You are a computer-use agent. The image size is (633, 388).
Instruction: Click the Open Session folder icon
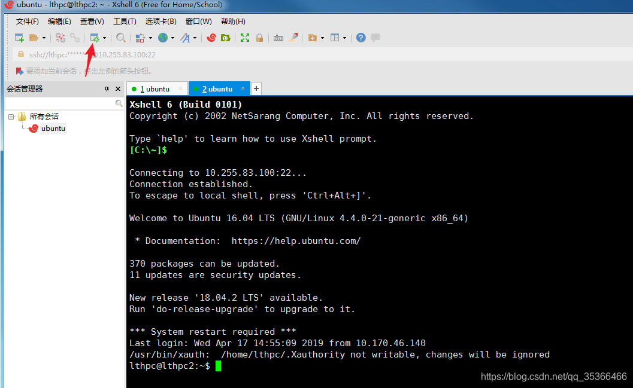pyautogui.click(x=34, y=38)
